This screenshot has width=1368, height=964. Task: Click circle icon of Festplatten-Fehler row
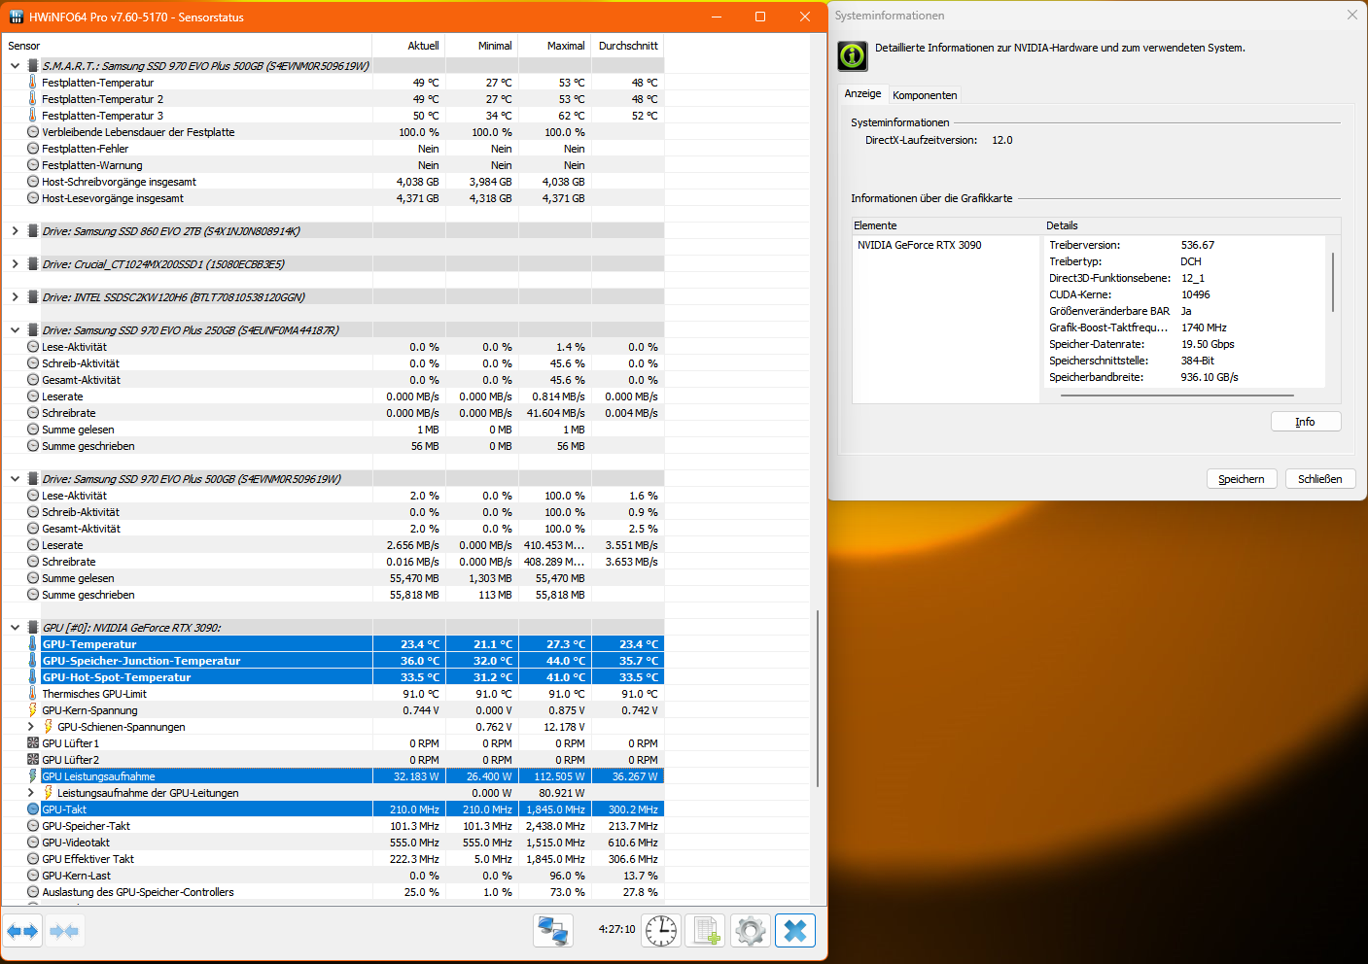[33, 149]
